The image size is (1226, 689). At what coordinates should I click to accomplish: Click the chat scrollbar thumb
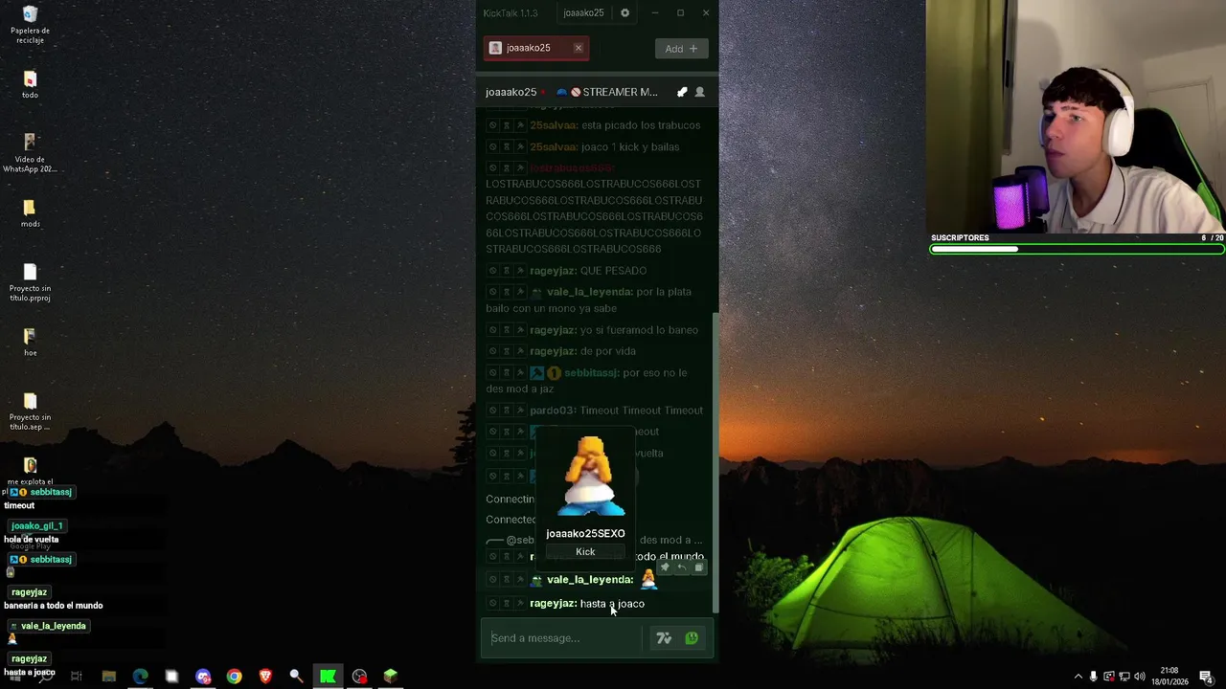(715, 463)
